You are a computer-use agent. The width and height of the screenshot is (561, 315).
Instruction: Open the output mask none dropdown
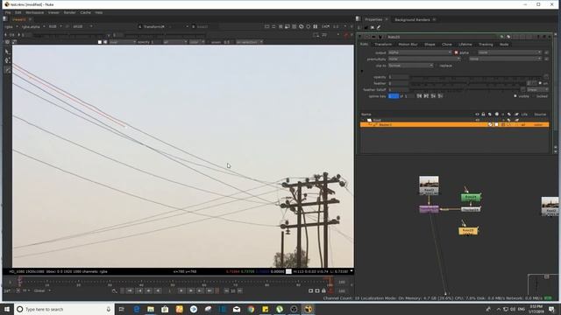(x=509, y=52)
